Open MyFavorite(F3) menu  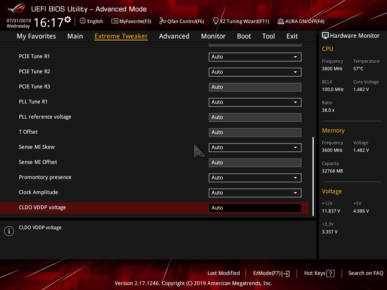135,21
